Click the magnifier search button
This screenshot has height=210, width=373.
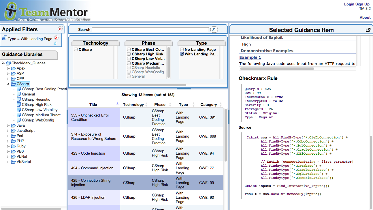214,29
